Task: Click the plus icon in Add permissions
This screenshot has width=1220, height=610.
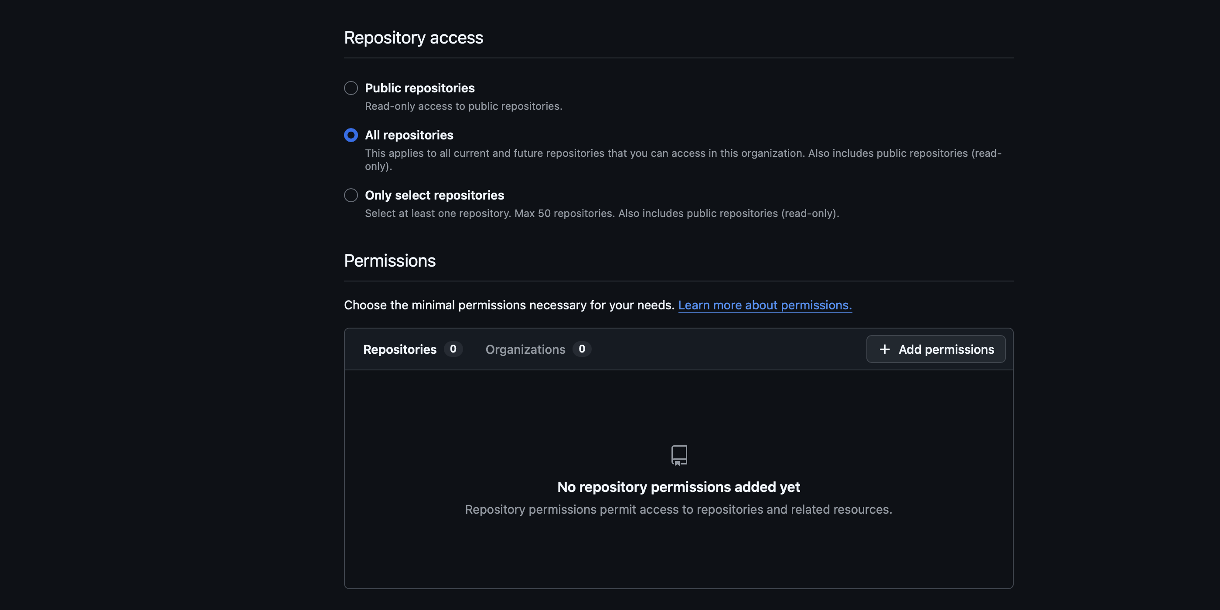Action: click(x=884, y=349)
